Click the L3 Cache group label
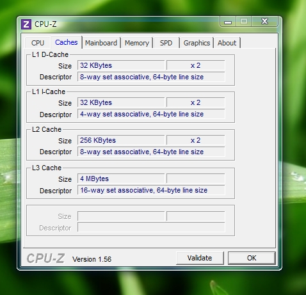Screen dimensions: 306x295 coord(47,168)
